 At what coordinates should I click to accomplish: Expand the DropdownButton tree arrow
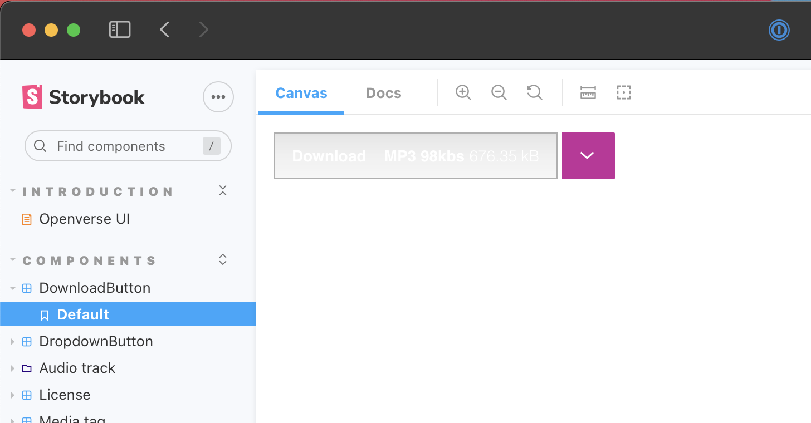[x=13, y=341]
